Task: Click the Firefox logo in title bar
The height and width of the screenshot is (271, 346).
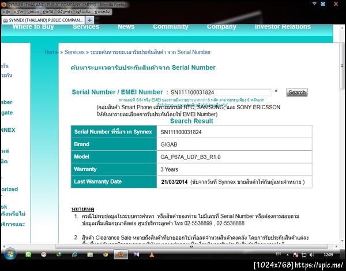Action: 4,4
